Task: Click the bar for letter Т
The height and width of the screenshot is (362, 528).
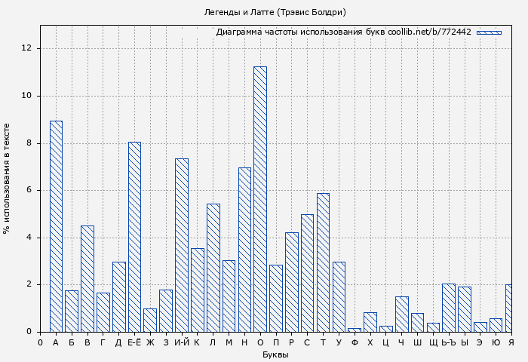Action: click(x=323, y=262)
